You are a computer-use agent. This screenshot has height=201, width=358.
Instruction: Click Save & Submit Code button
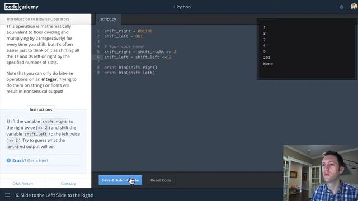click(x=120, y=180)
